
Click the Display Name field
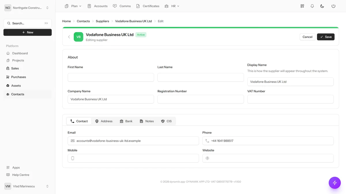coord(290,82)
